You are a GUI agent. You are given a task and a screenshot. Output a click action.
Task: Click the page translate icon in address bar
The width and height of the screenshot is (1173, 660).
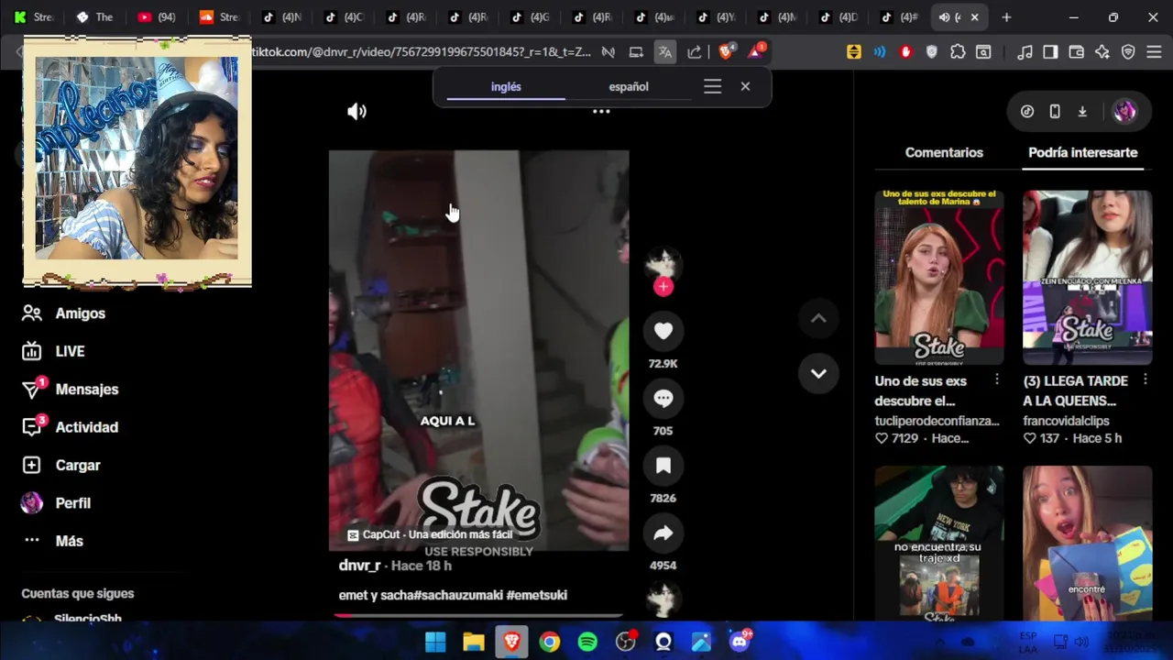coord(665,52)
